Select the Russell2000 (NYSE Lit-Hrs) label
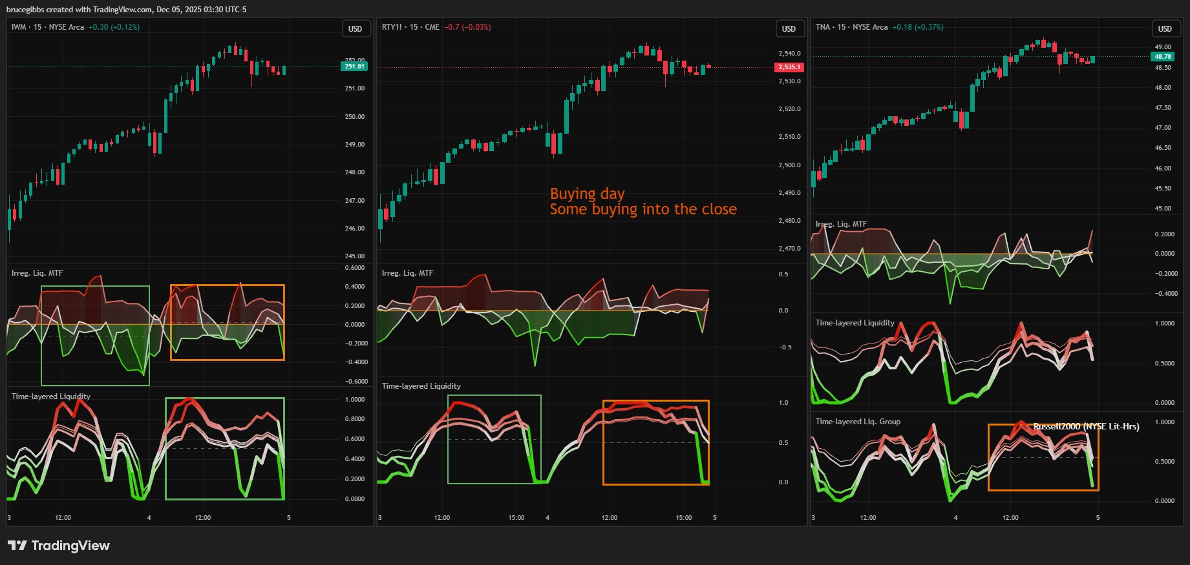1190x565 pixels. (x=1086, y=426)
